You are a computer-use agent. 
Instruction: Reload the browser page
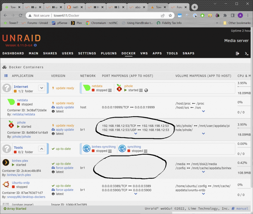tap(21, 15)
